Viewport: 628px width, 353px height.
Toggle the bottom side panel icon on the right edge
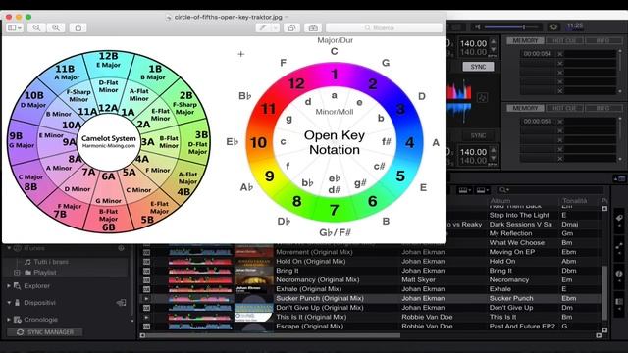tap(619, 301)
